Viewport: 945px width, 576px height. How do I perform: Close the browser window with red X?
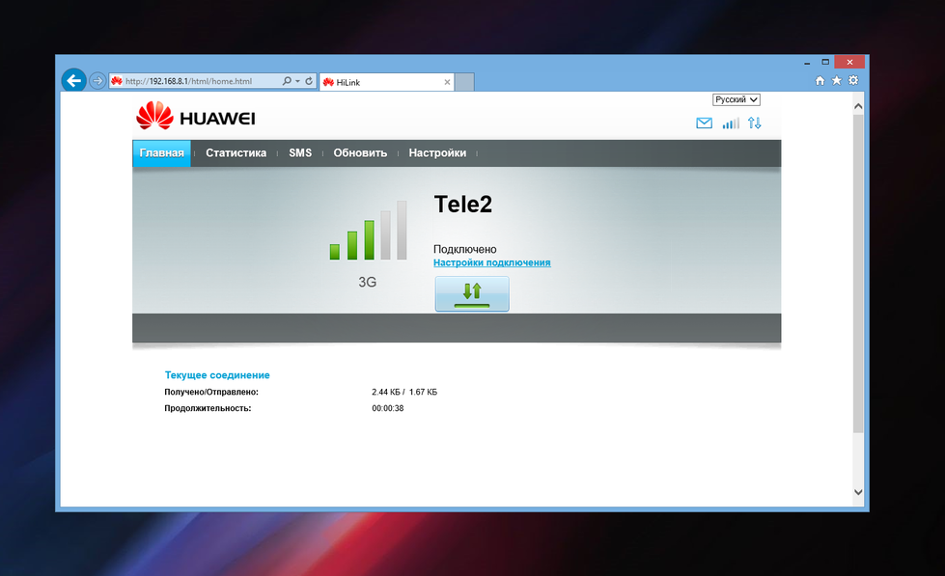[x=849, y=62]
